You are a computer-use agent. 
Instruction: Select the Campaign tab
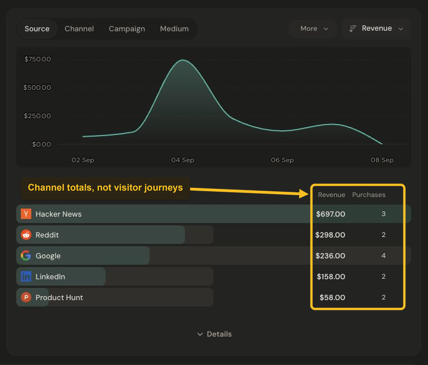point(127,28)
